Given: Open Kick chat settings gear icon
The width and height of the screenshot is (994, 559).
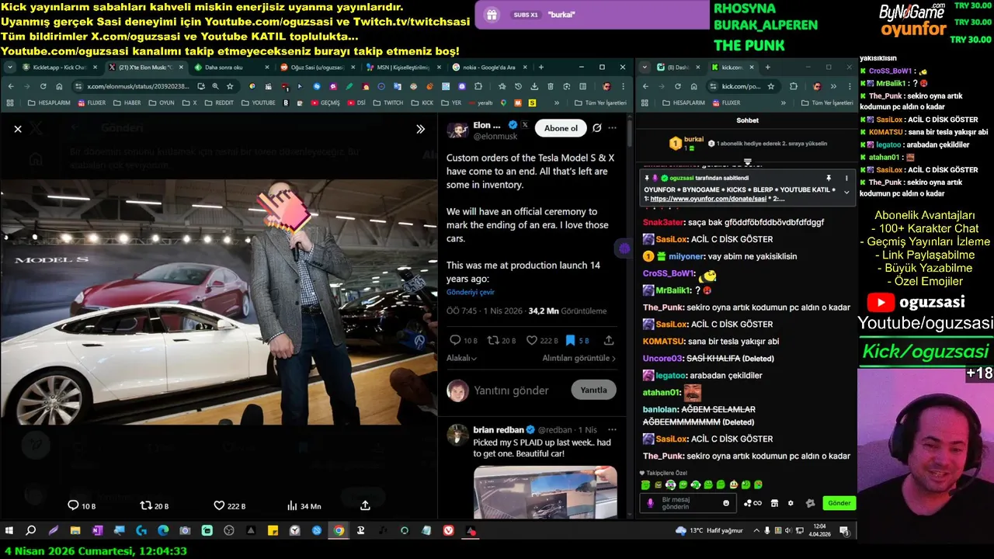Looking at the screenshot, I should [x=791, y=503].
